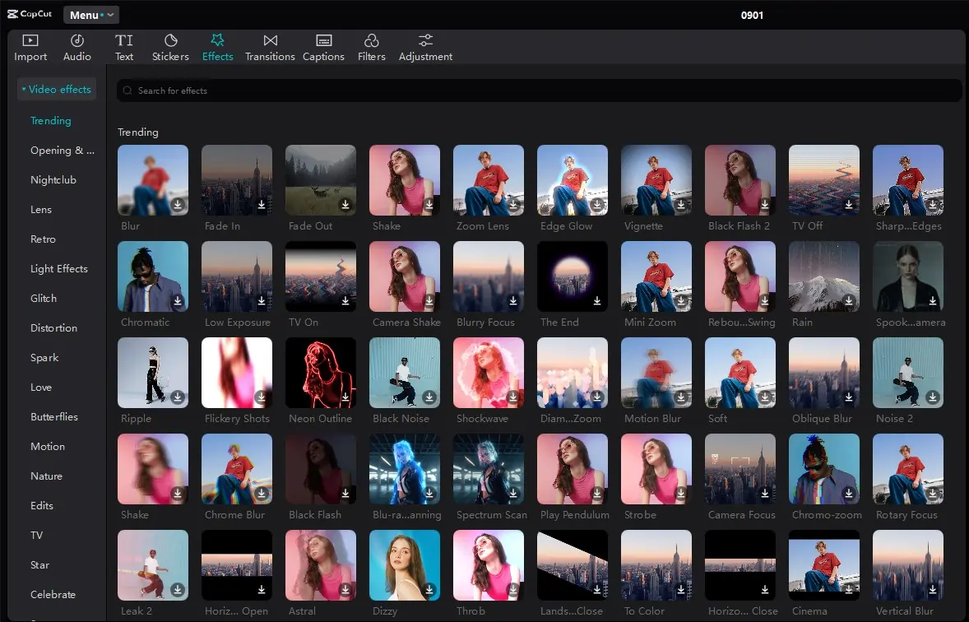
Task: Download the Ripple effect
Action: click(x=178, y=397)
